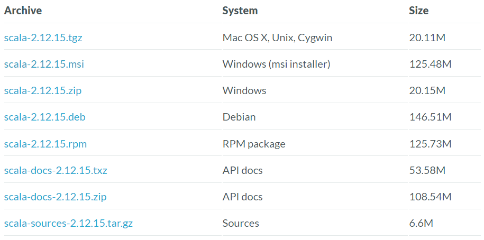The height and width of the screenshot is (240, 484).
Task: Download scala-docs-2.12.15.txz archive
Action: (x=56, y=170)
